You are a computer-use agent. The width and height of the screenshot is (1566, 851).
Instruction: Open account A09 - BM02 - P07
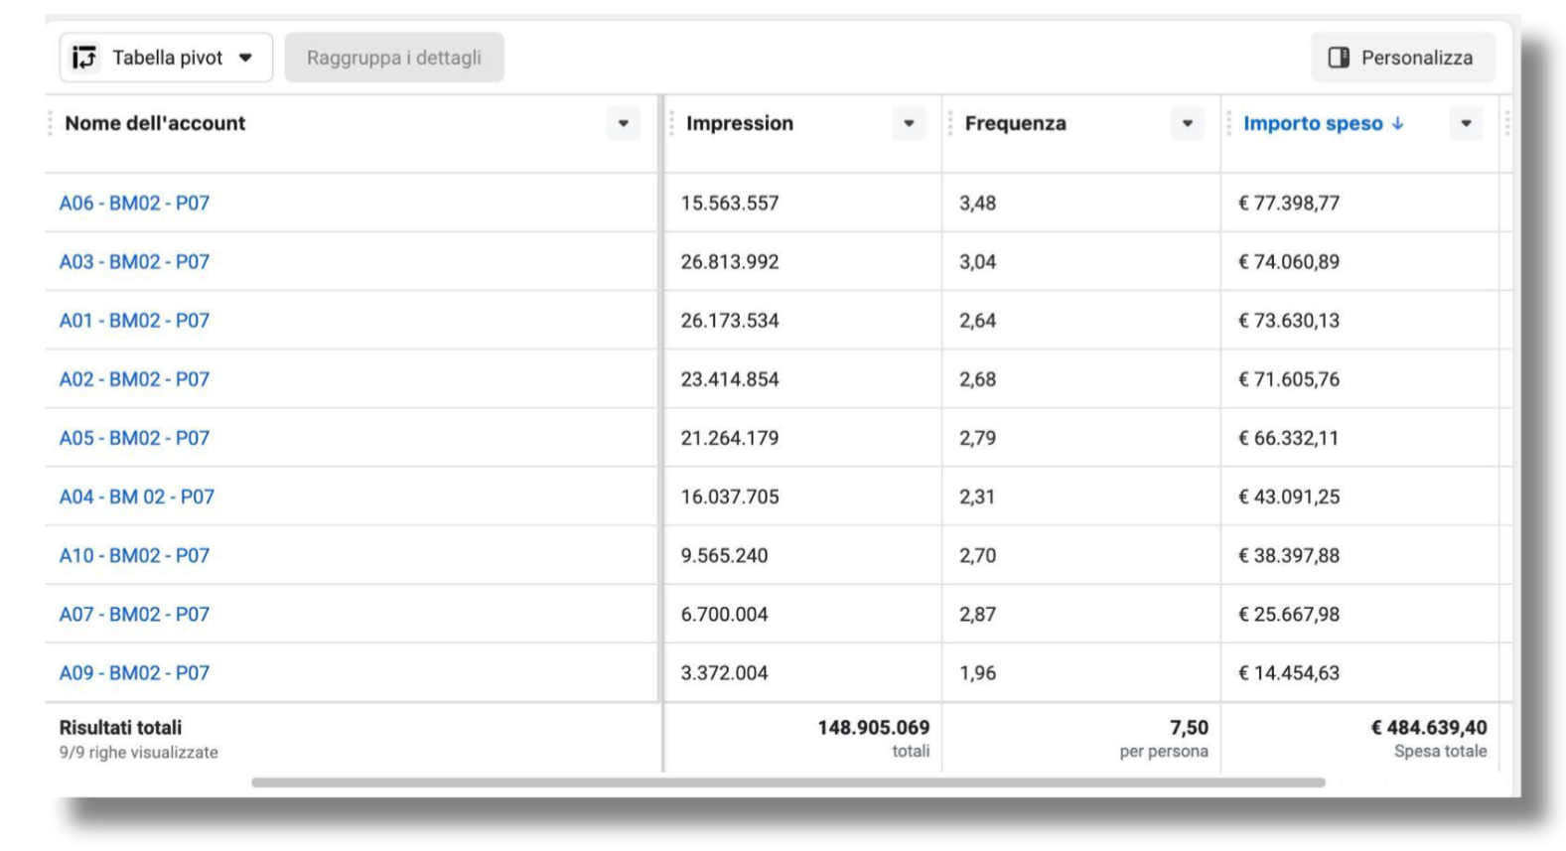(x=134, y=672)
